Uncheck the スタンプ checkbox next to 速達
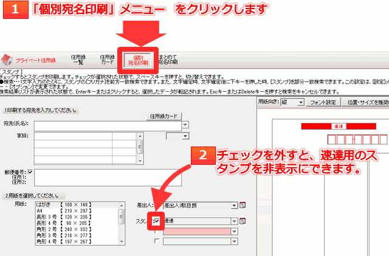This screenshot has height=256, width=389. pyautogui.click(x=157, y=221)
